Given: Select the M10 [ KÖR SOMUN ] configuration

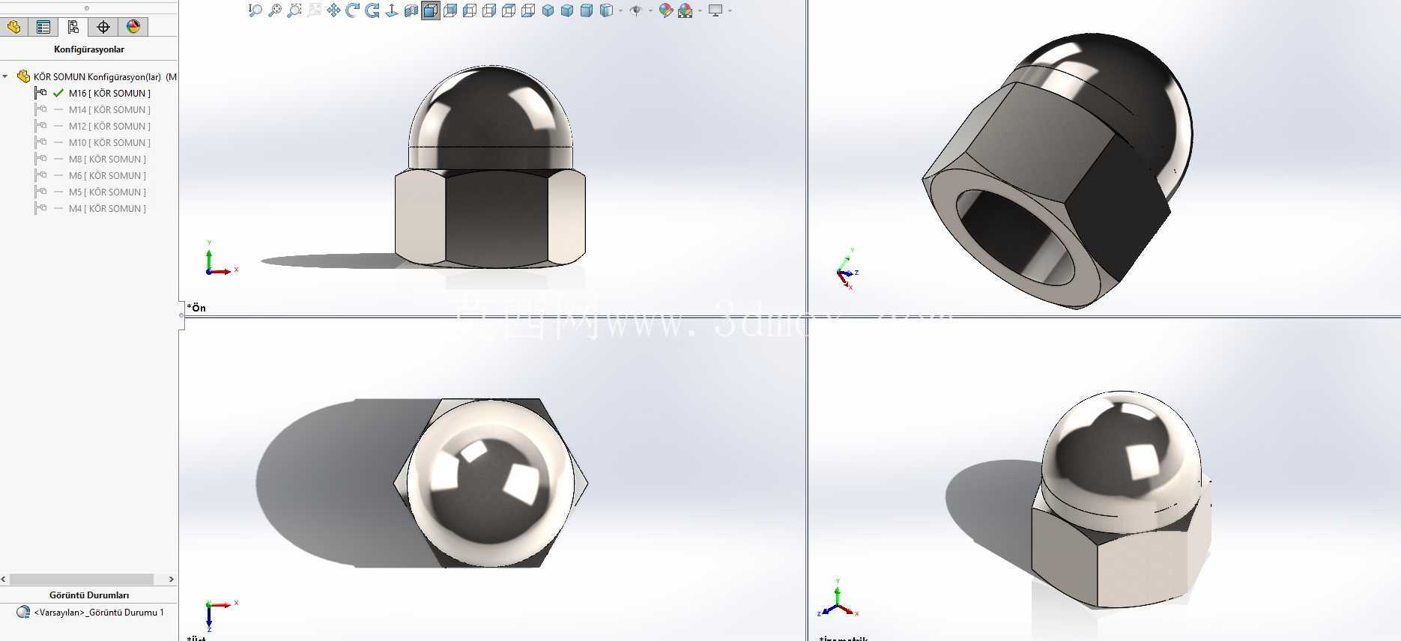Looking at the screenshot, I should 109,142.
